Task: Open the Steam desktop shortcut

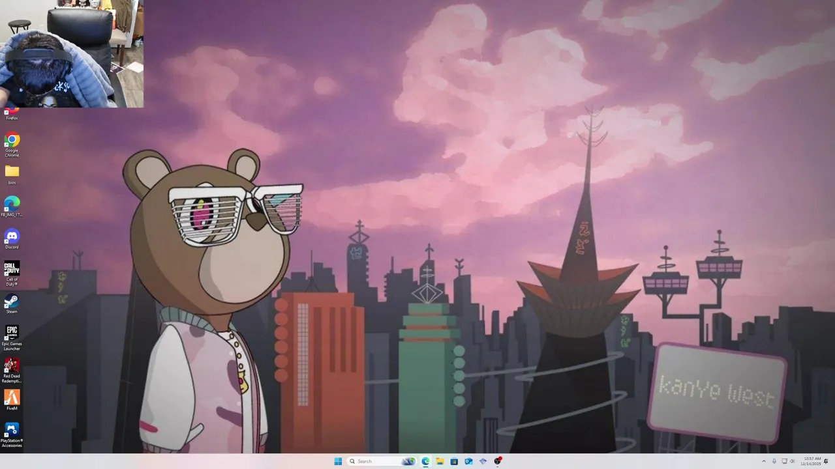Action: (12, 304)
